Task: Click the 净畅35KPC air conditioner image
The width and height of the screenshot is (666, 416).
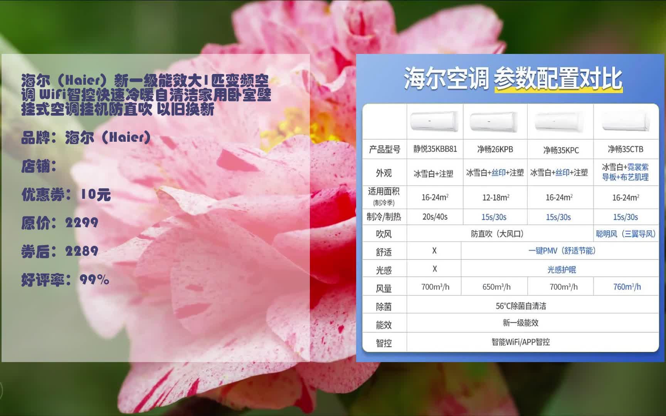Action: point(559,122)
